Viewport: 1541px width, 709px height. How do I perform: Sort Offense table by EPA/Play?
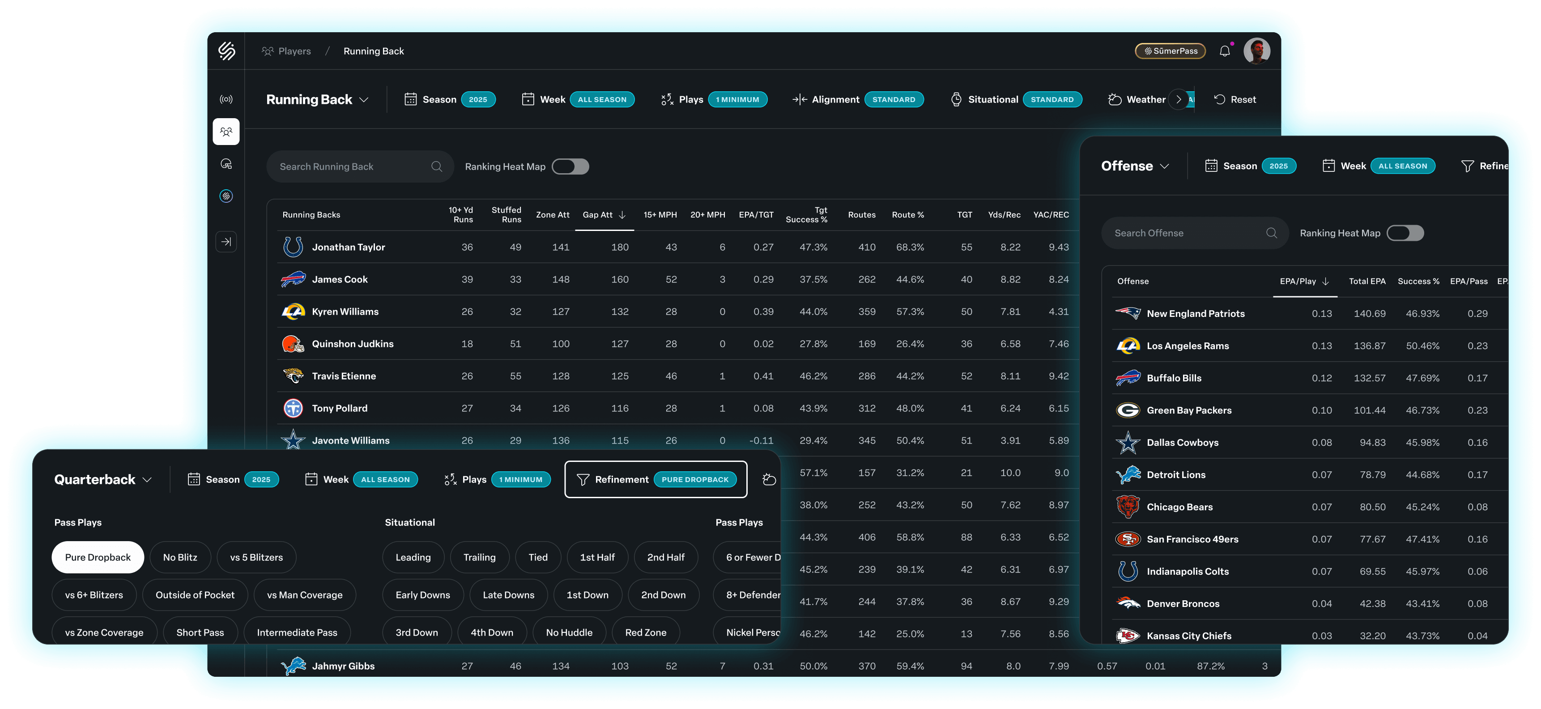click(x=1304, y=281)
